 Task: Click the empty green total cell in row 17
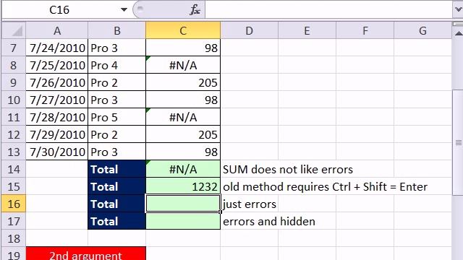pos(183,221)
